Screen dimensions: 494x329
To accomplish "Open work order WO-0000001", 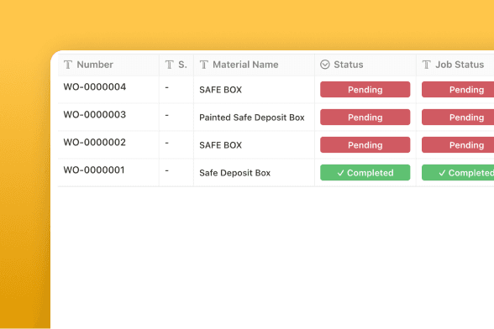I will coord(94,170).
